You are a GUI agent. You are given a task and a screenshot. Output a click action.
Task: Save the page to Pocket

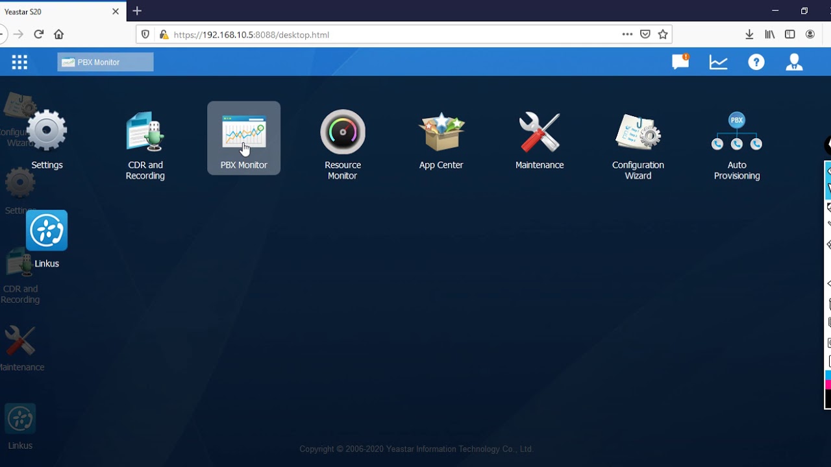(645, 34)
